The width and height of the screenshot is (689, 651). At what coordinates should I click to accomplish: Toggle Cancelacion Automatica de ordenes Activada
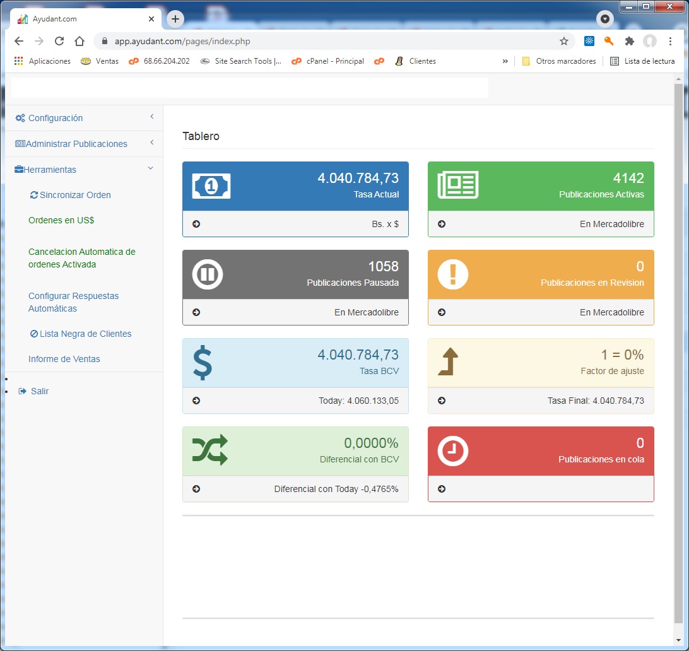pyautogui.click(x=81, y=258)
